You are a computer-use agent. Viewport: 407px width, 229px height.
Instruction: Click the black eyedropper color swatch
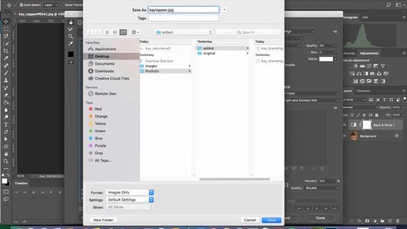[71, 54]
